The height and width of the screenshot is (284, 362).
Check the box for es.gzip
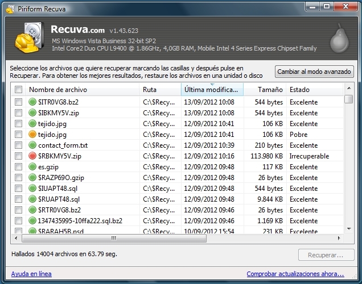point(18,167)
